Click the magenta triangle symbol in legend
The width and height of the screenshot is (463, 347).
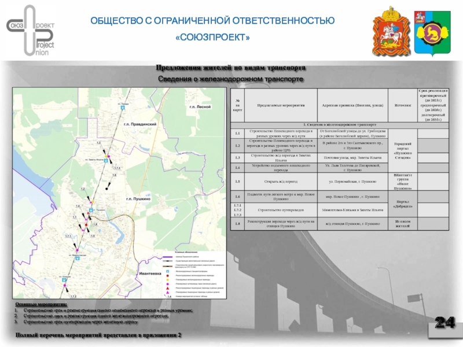tap(168, 292)
